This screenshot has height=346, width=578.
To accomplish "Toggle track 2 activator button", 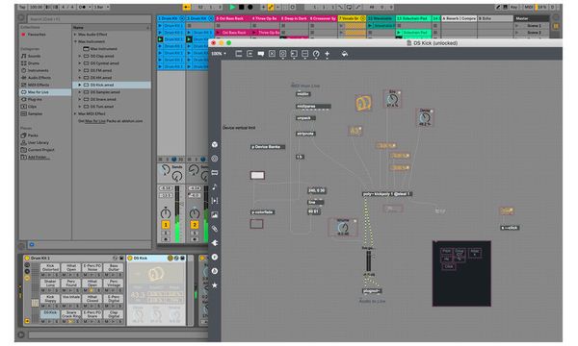I will pos(195,225).
